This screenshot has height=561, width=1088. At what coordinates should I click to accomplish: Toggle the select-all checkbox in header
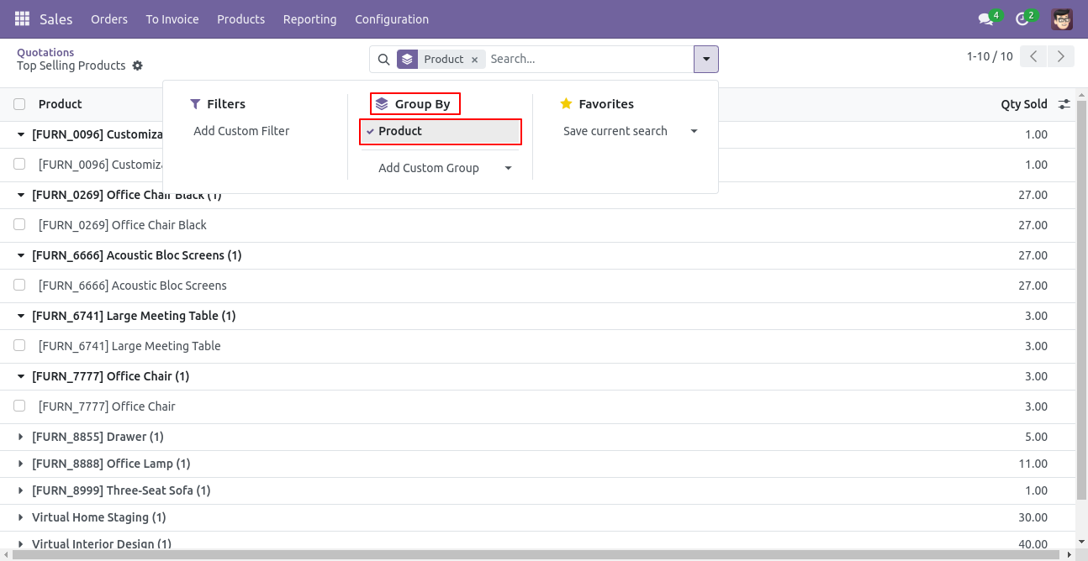point(19,104)
